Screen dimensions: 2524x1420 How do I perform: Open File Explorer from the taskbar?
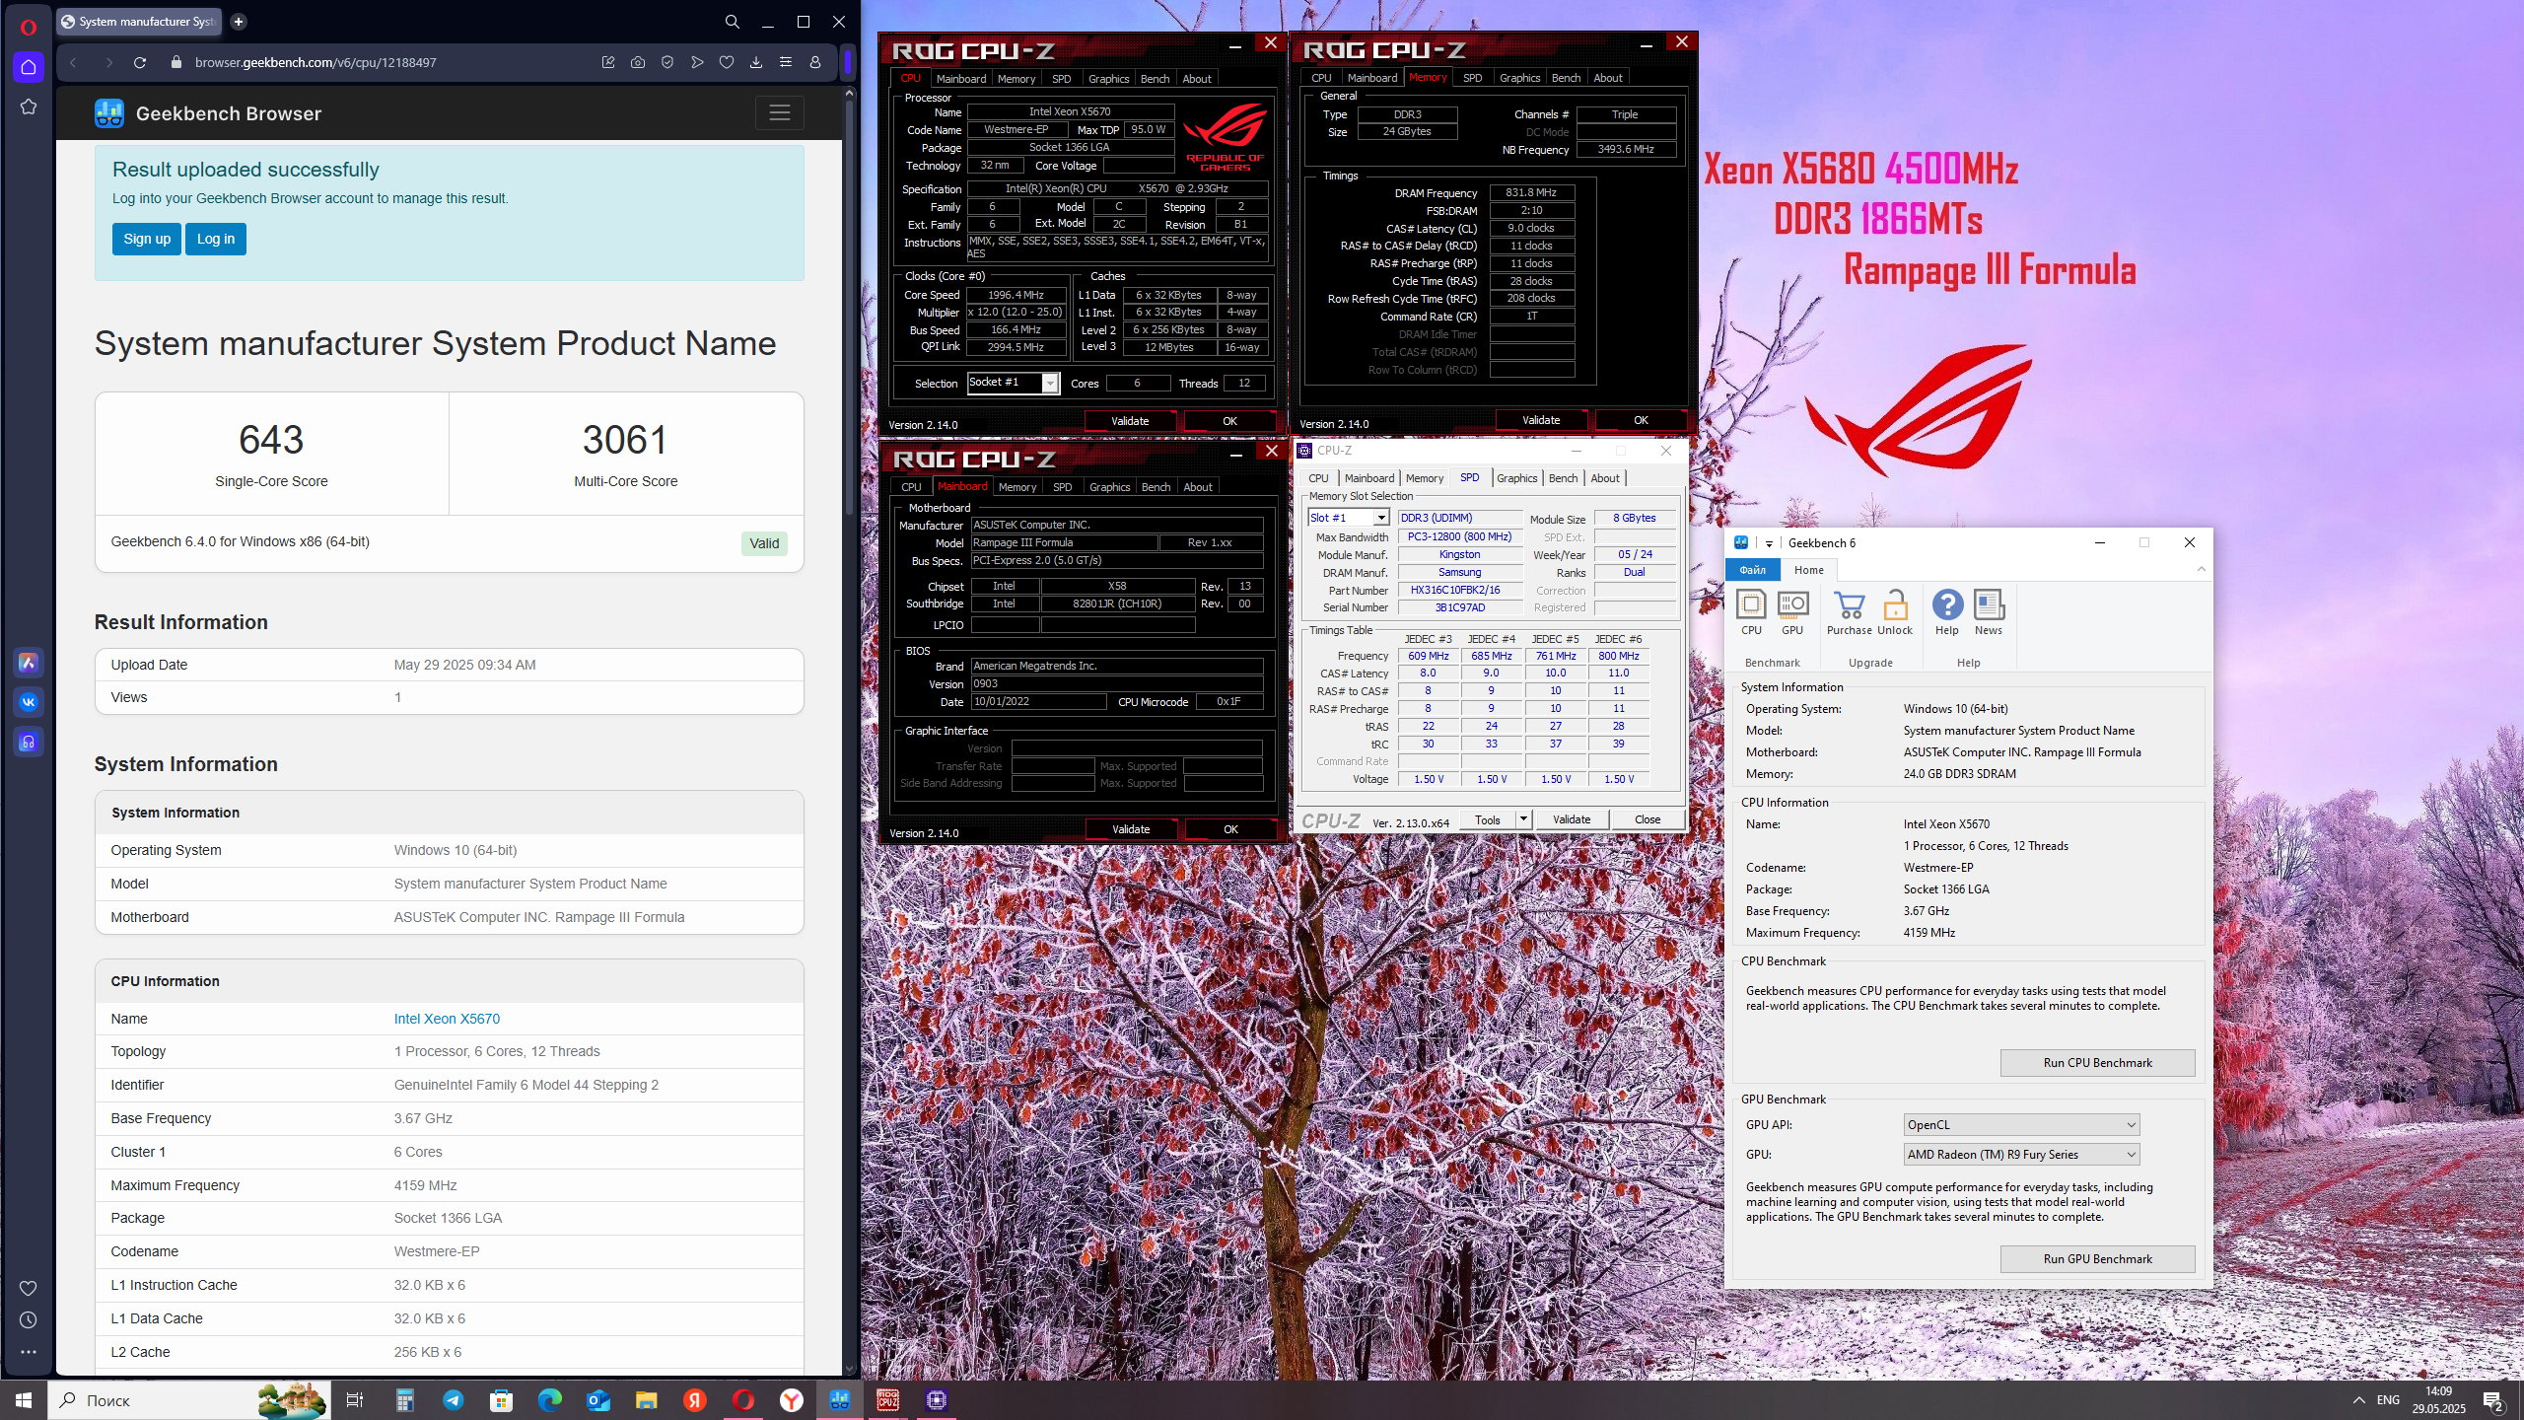[647, 1399]
